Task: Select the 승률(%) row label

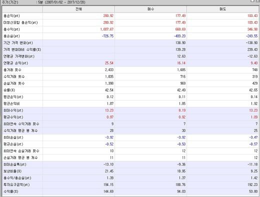Action: coord(9,90)
